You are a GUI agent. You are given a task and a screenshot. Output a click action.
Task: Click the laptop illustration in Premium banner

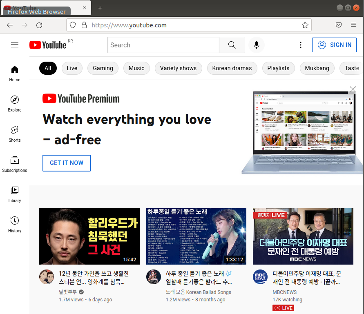point(302,133)
